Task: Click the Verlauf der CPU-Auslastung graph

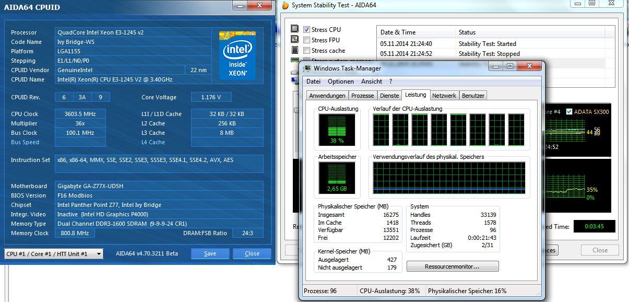Action: [x=449, y=130]
